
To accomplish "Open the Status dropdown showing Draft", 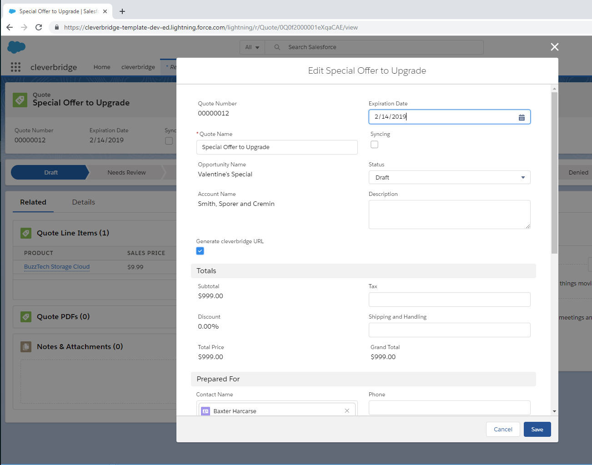I will pos(449,177).
